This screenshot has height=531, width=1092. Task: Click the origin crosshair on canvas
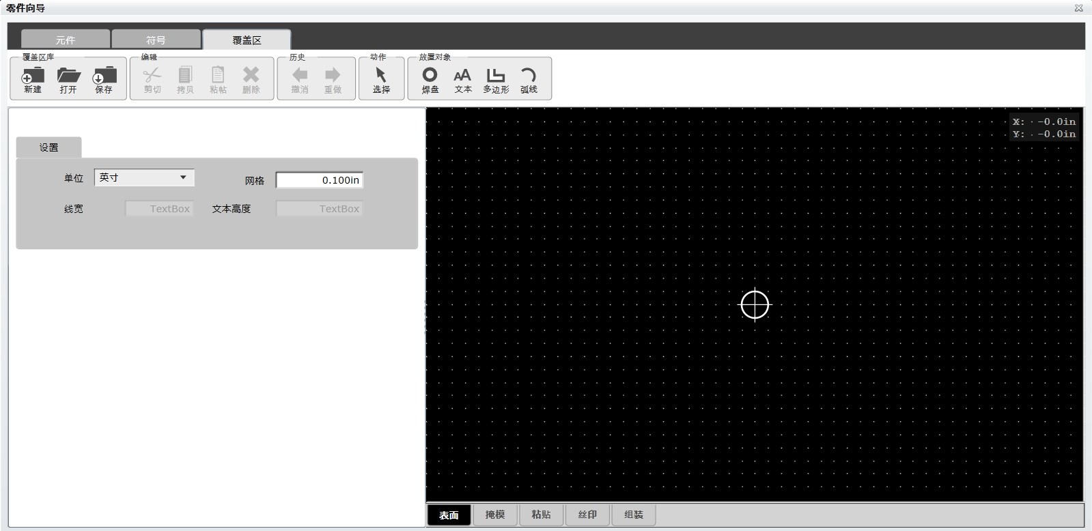[755, 304]
